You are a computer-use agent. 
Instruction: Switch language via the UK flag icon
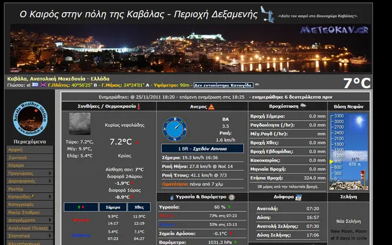click(x=43, y=85)
